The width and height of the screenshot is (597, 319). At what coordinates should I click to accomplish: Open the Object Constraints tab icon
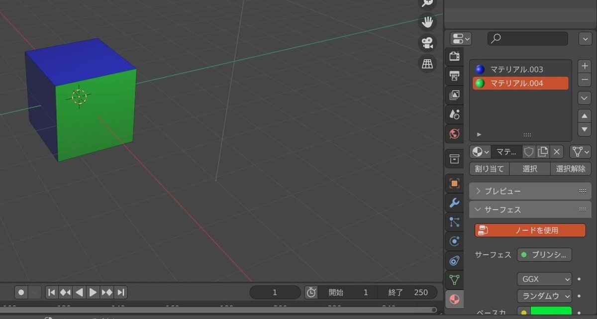click(454, 260)
